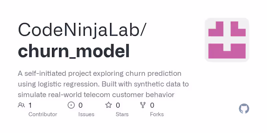Click the contributor count "1"

pos(30,105)
